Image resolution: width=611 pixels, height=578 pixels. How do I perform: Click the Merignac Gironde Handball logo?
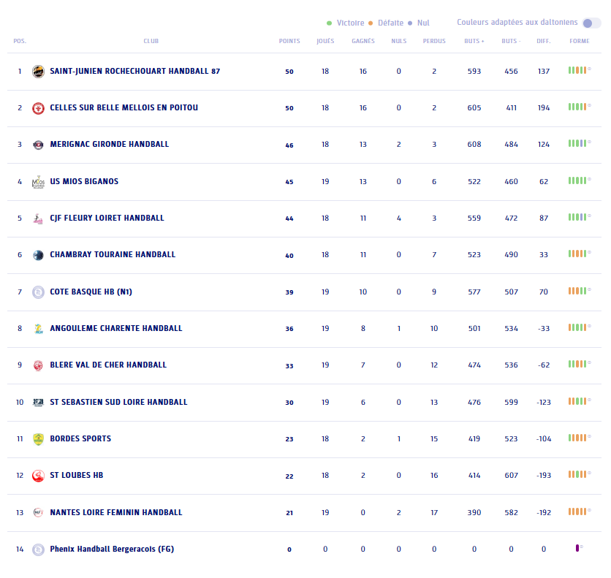[38, 145]
